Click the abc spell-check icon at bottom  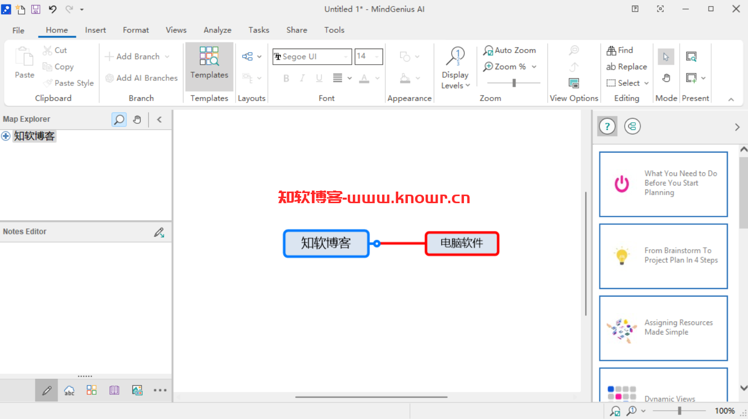click(x=69, y=390)
